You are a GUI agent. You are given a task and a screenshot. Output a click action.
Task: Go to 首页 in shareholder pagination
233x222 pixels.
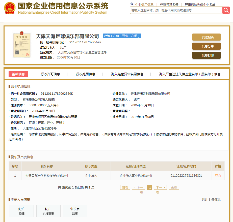click(x=125, y=187)
